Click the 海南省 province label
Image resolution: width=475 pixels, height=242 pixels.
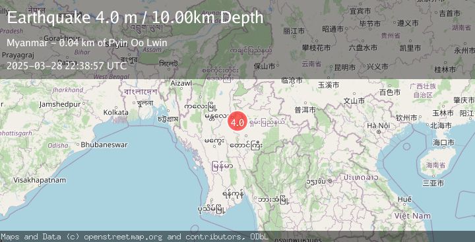(435, 166)
